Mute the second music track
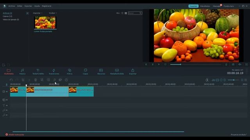 pos(7,115)
